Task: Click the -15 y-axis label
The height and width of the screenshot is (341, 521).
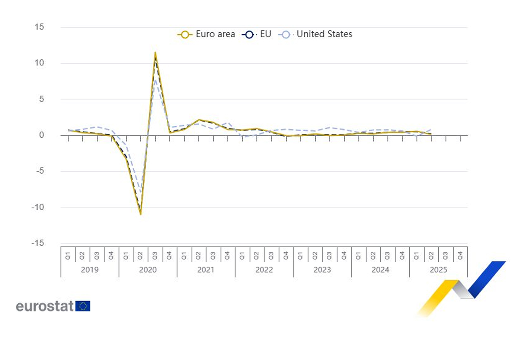Action: (x=38, y=243)
